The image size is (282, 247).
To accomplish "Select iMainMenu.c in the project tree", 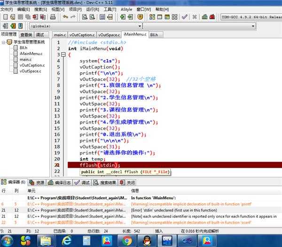I will click(x=31, y=54).
